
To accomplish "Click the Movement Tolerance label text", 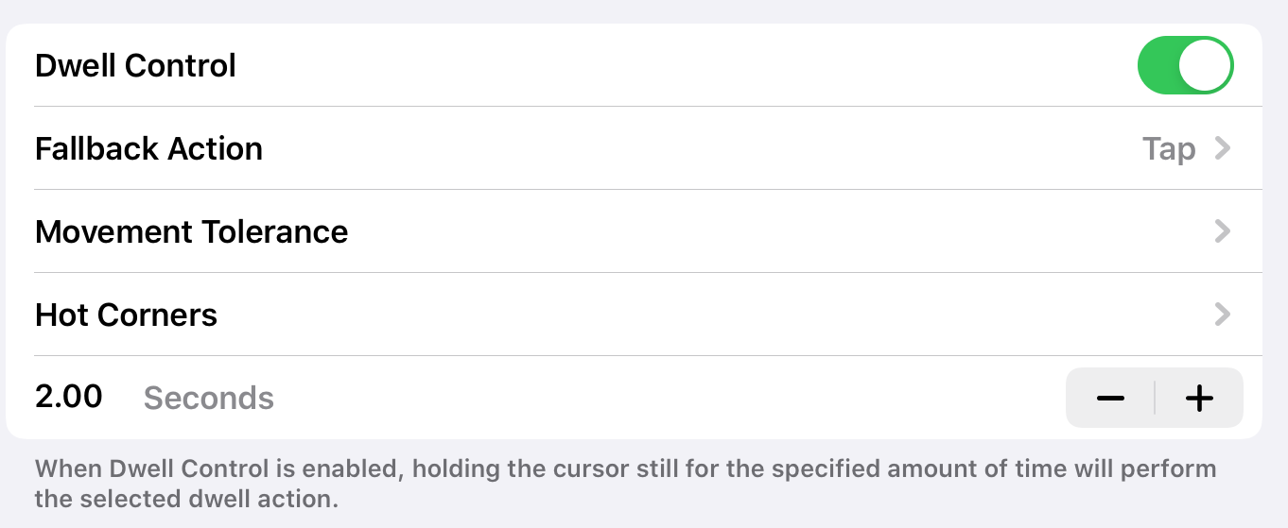I will 191,231.
